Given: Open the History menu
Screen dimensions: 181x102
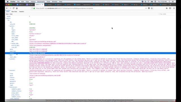Looking at the screenshot, I should click(x=33, y=2).
